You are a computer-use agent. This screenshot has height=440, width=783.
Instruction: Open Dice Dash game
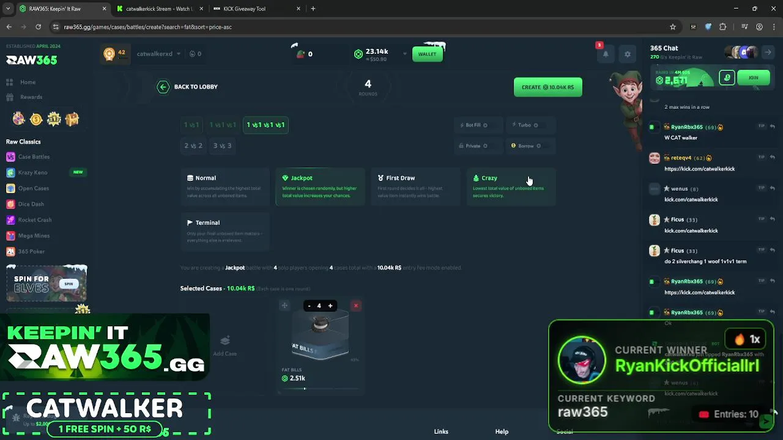pos(31,204)
